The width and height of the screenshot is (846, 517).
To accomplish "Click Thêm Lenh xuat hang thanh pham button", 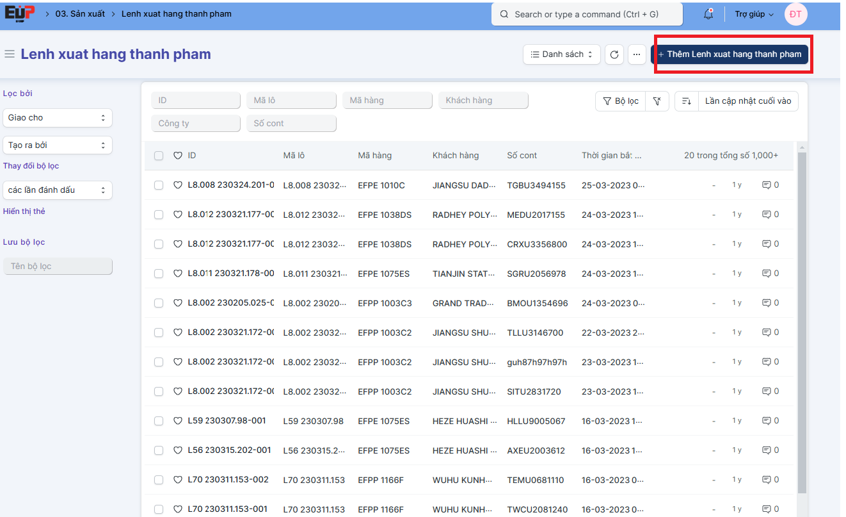I will (730, 54).
